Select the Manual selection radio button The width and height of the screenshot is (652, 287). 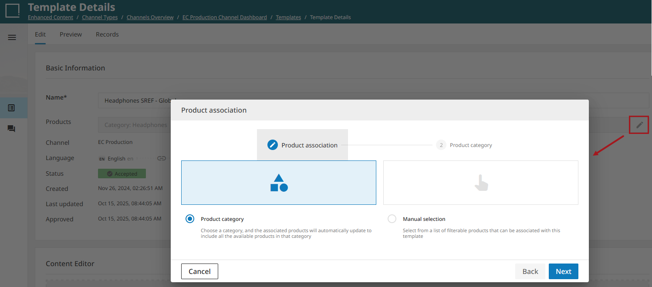392,219
